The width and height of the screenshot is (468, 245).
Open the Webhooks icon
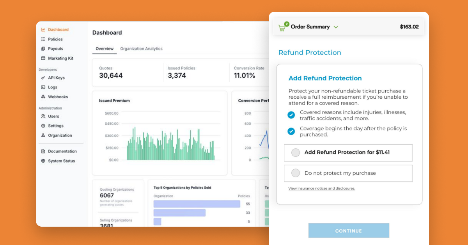point(43,97)
